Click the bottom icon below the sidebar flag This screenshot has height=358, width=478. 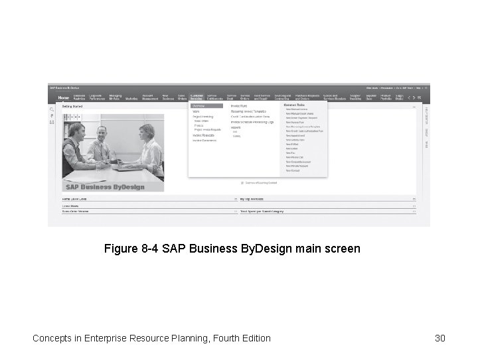[x=52, y=122]
